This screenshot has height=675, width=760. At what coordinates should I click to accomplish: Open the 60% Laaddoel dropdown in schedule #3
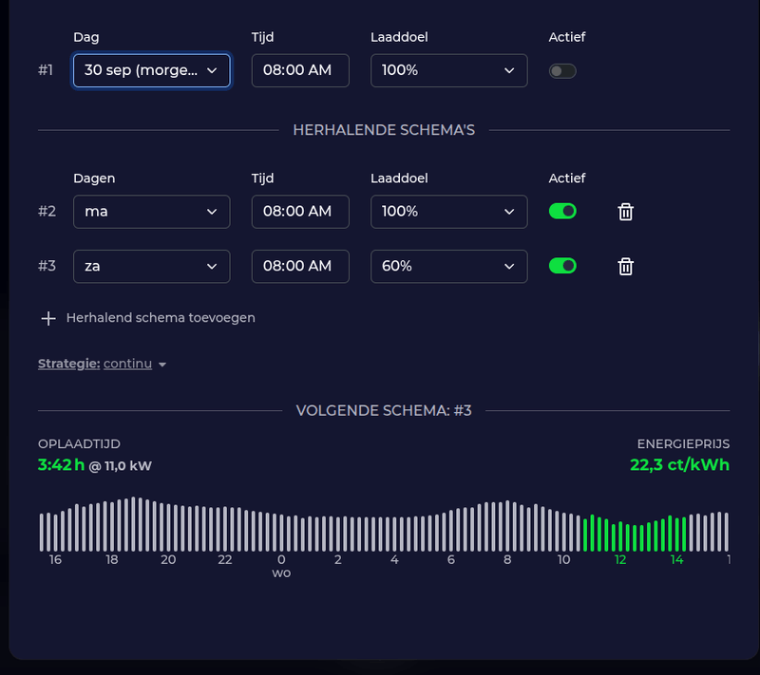point(448,267)
